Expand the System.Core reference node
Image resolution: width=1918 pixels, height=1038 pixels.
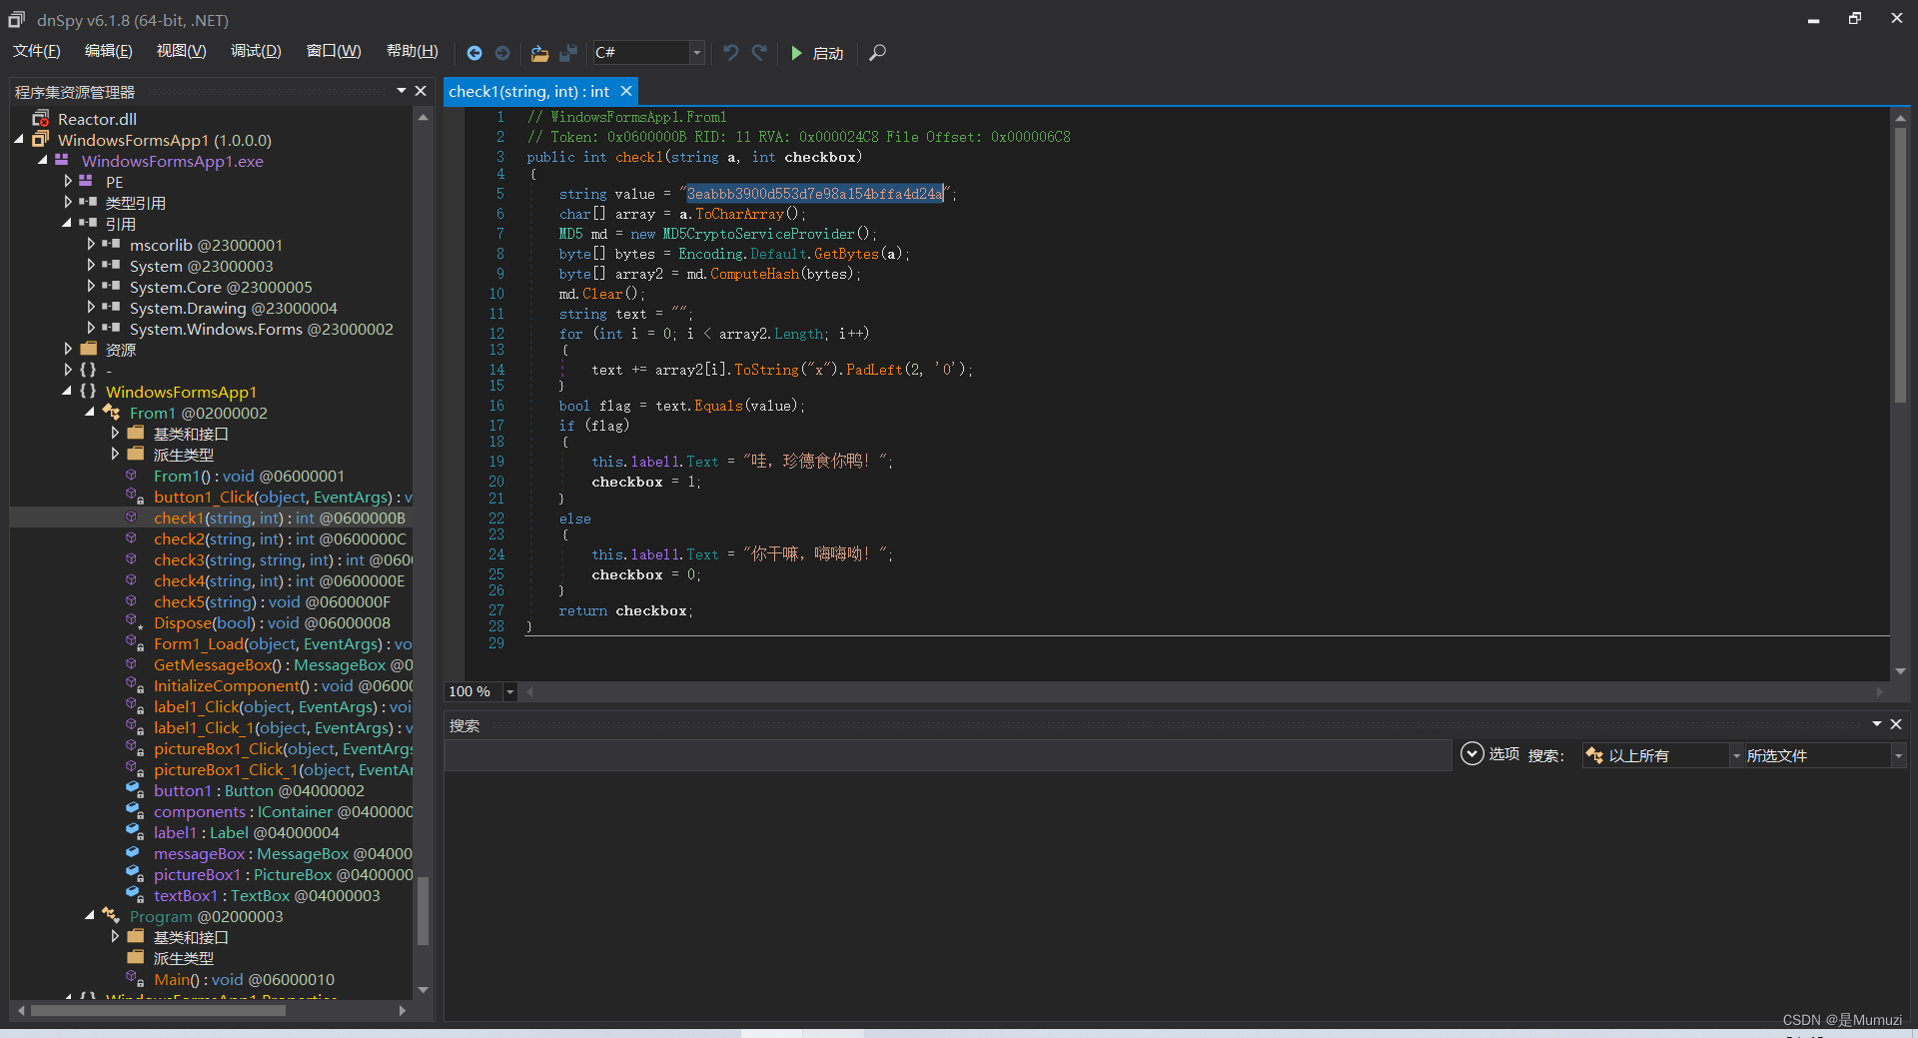(x=91, y=287)
